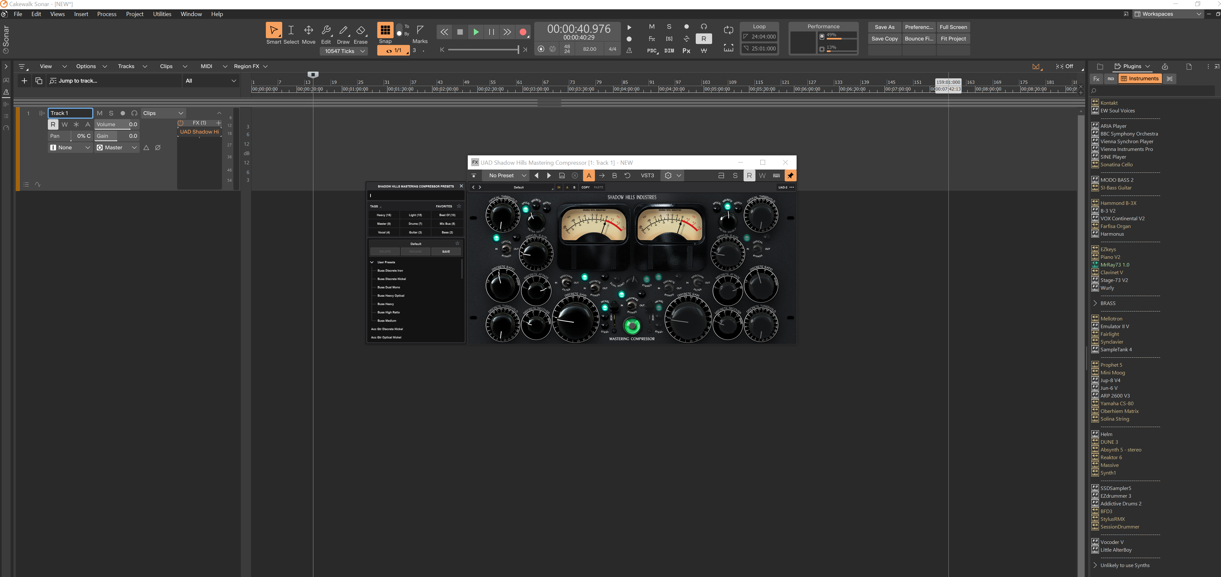
Task: Adjust Track 1 Pan slider
Action: click(x=70, y=136)
